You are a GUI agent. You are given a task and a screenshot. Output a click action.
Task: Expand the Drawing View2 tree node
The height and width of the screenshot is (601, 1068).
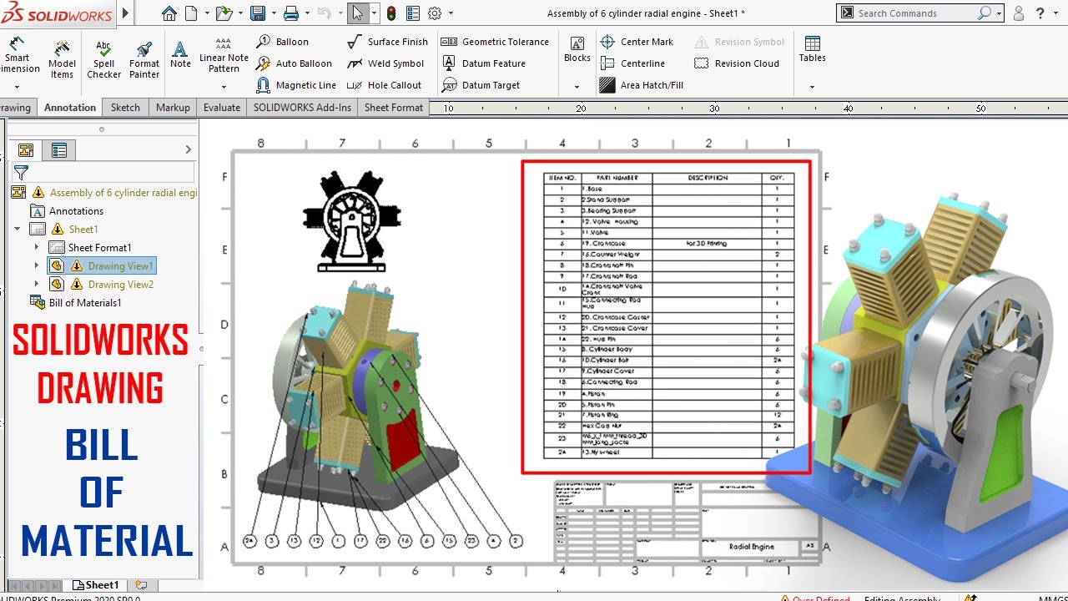(x=36, y=284)
